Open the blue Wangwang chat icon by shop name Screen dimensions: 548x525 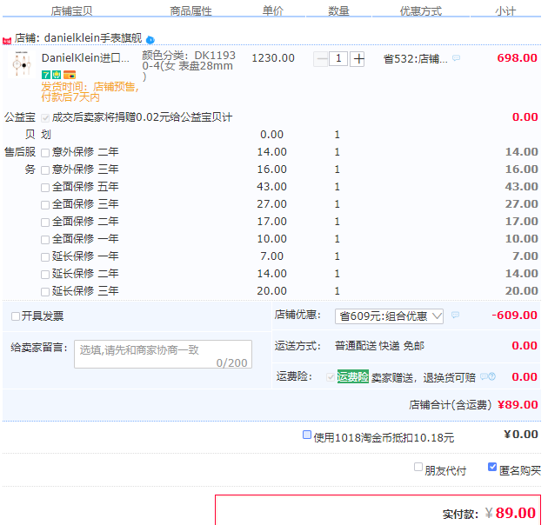150,40
